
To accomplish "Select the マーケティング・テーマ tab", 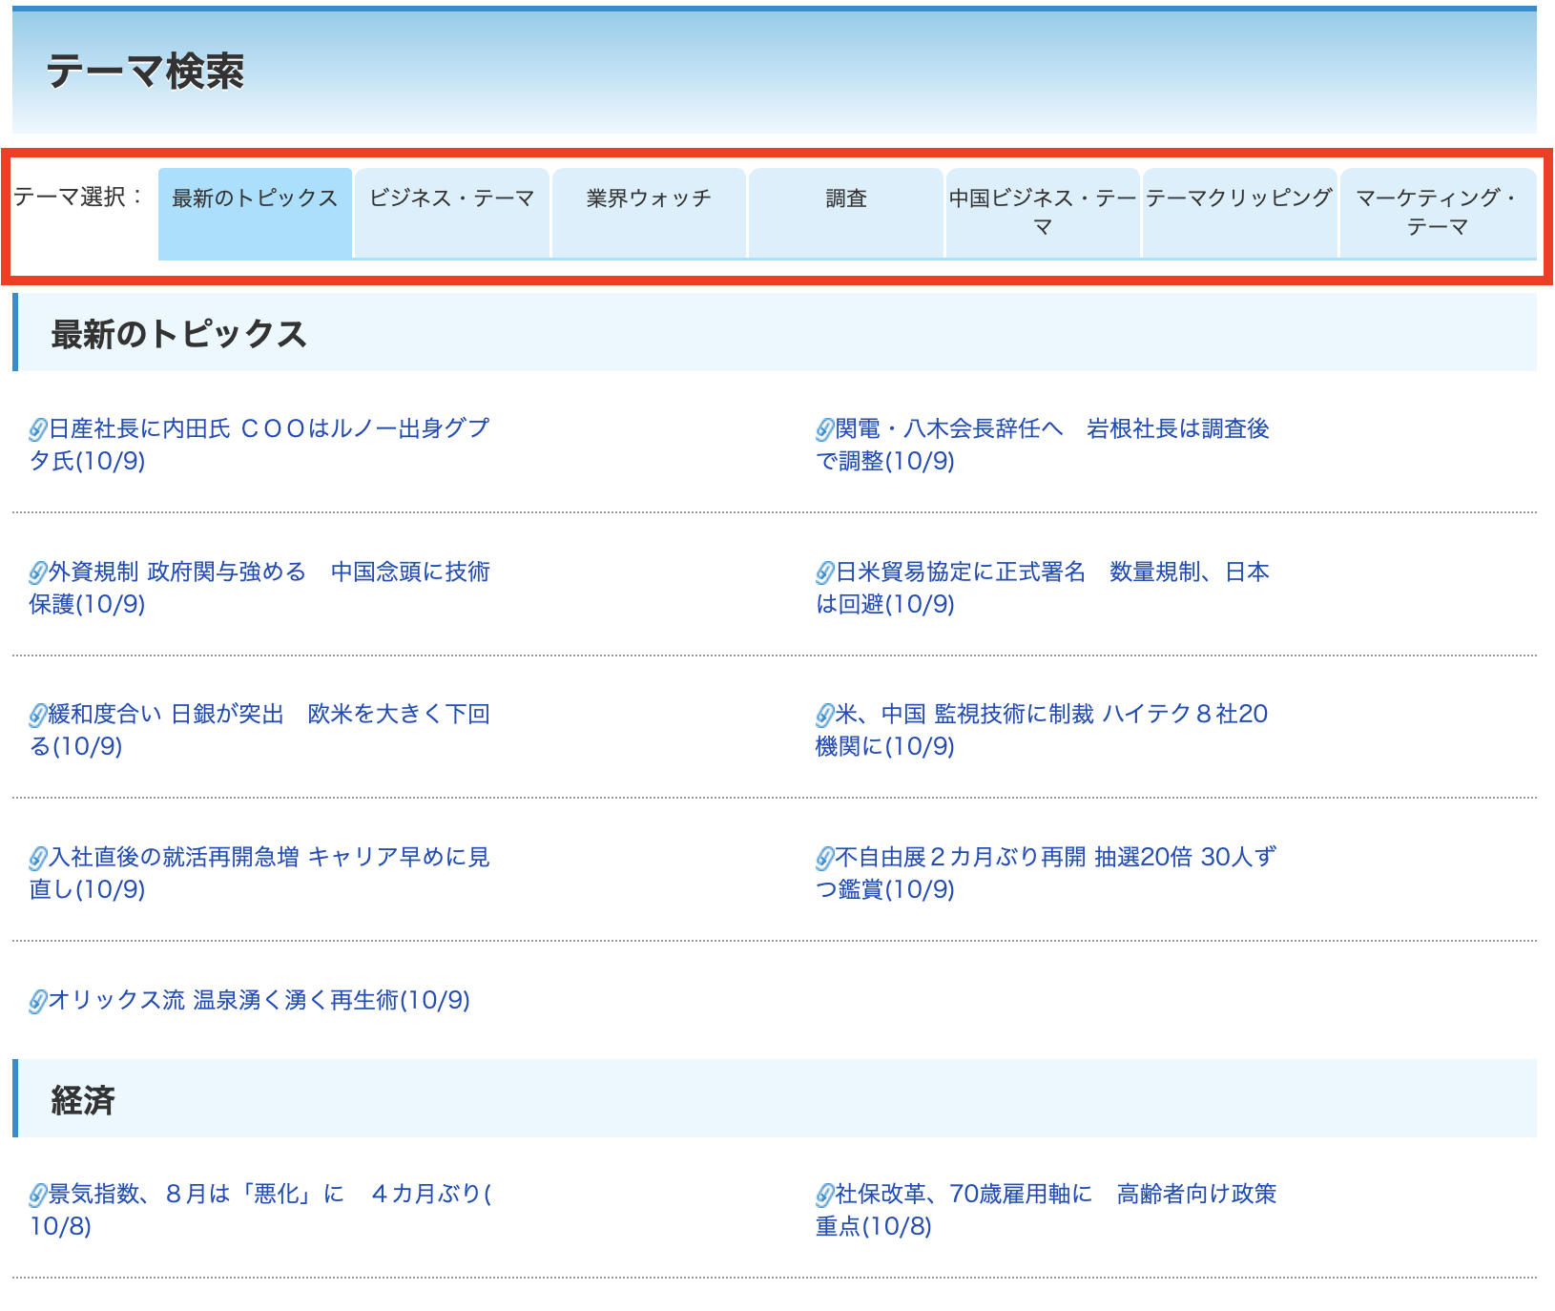I will (x=1438, y=213).
